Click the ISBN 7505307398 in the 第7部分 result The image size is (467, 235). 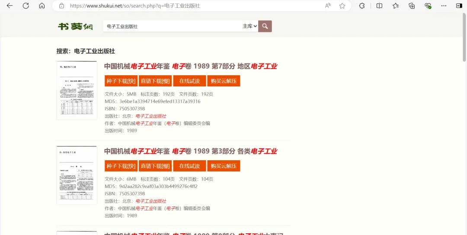click(132, 108)
